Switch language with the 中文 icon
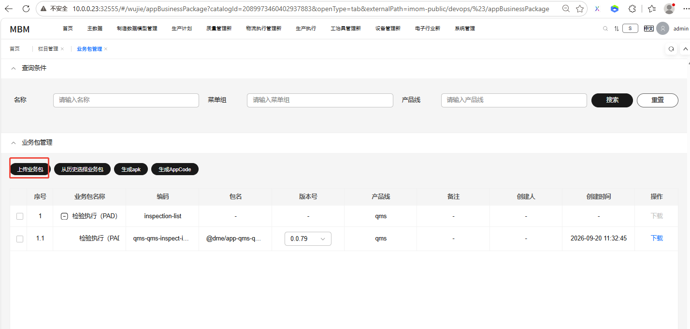Image resolution: width=690 pixels, height=329 pixels. [x=648, y=29]
